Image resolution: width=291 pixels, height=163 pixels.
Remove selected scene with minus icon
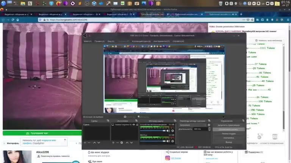(89, 143)
